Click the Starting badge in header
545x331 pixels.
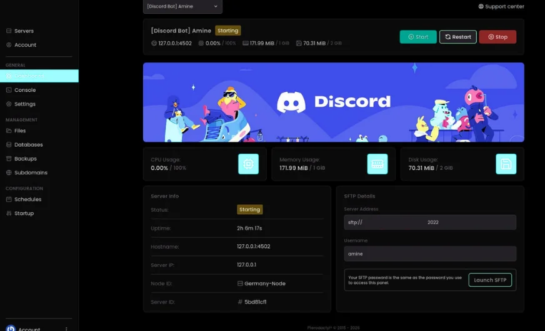[227, 31]
